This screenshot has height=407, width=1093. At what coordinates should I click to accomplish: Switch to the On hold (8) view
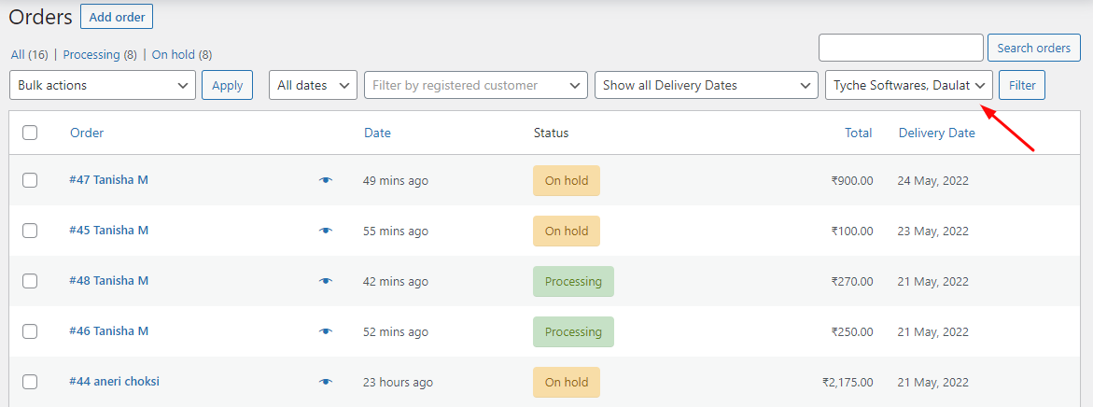(x=181, y=55)
